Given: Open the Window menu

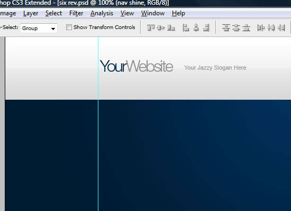Looking at the screenshot, I should click(x=153, y=13).
